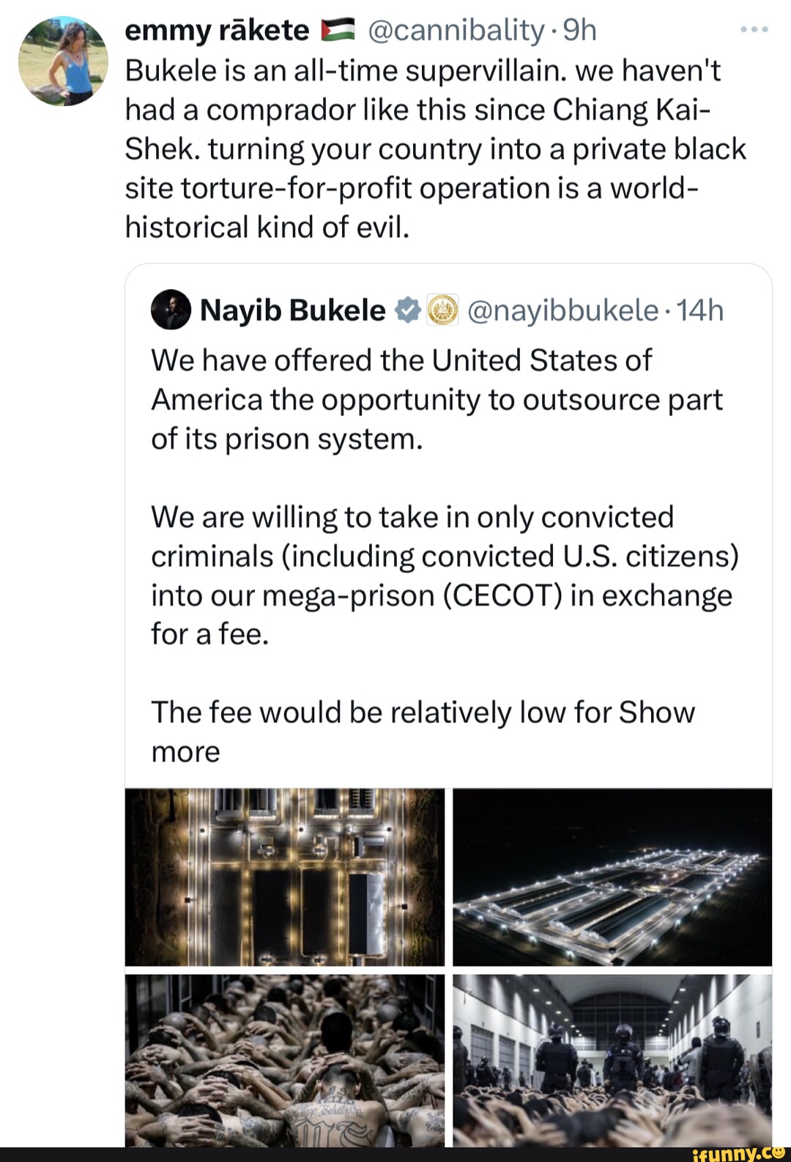
Task: Open the three-dot more options menu
Action: (754, 30)
